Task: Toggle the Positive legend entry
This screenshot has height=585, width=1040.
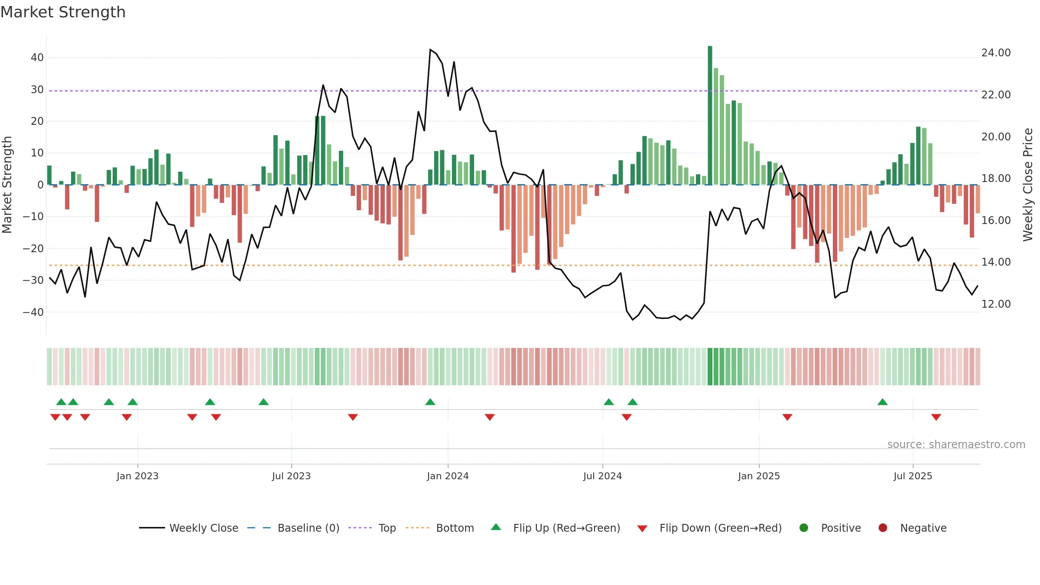Action: [830, 528]
